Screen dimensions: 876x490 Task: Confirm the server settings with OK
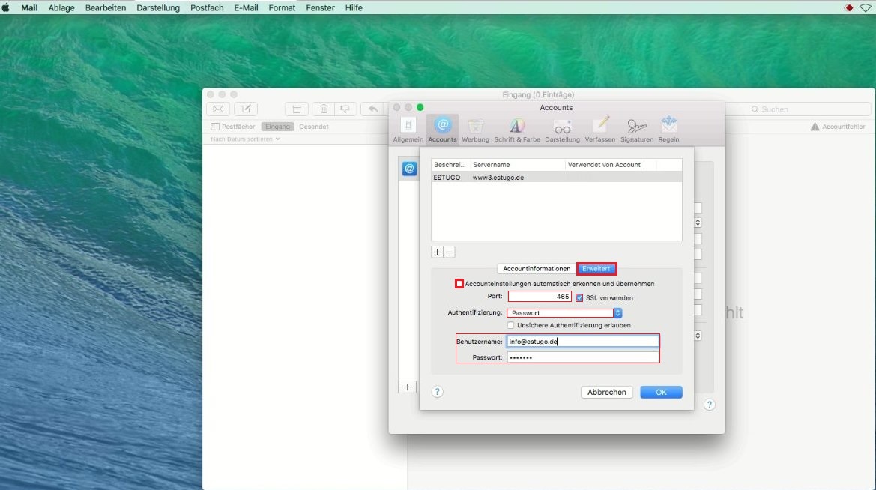pos(661,392)
